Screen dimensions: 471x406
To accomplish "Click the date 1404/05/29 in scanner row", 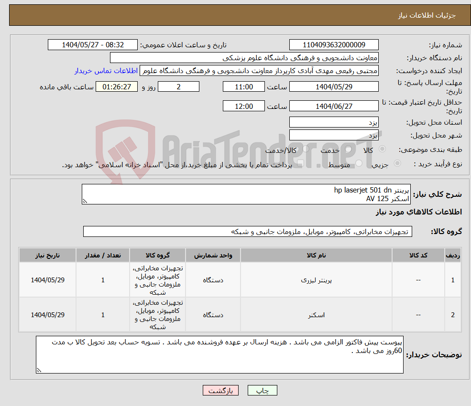I will 47,315.
